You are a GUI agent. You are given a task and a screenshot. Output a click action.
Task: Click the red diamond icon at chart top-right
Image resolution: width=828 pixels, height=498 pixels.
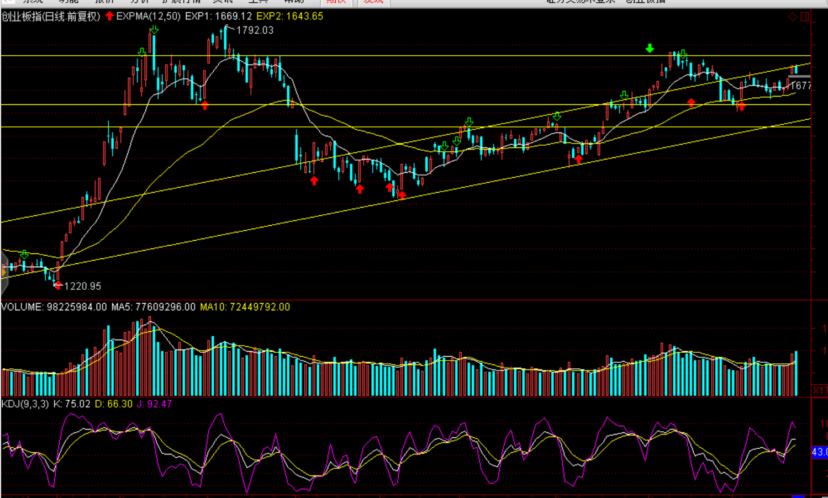tap(793, 17)
